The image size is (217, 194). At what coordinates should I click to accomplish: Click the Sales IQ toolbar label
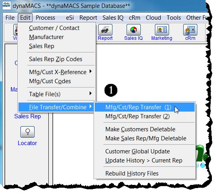point(133,38)
